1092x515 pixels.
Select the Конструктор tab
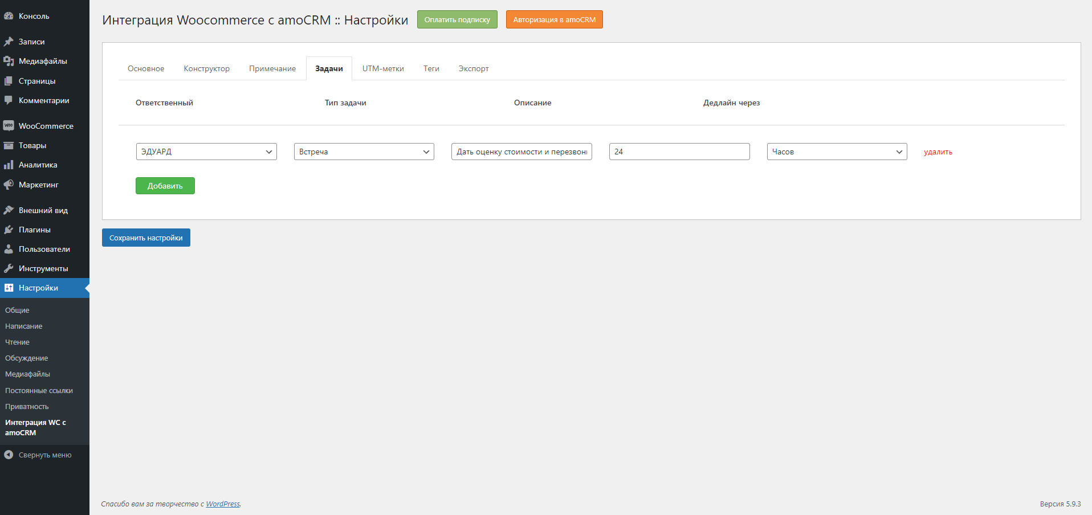[206, 68]
